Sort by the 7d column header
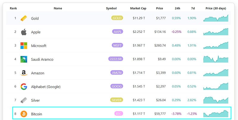Viewport: 238px width, 120px height. pos(193,8)
